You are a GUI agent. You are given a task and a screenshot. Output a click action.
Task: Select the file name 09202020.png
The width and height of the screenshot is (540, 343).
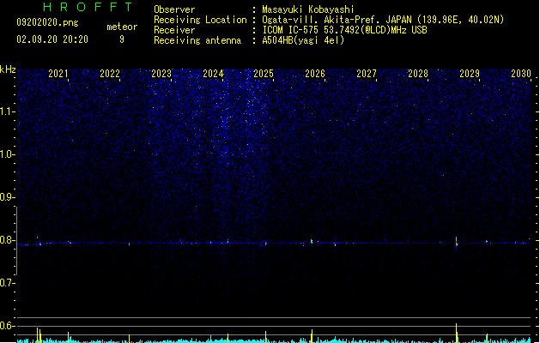pyautogui.click(x=47, y=22)
